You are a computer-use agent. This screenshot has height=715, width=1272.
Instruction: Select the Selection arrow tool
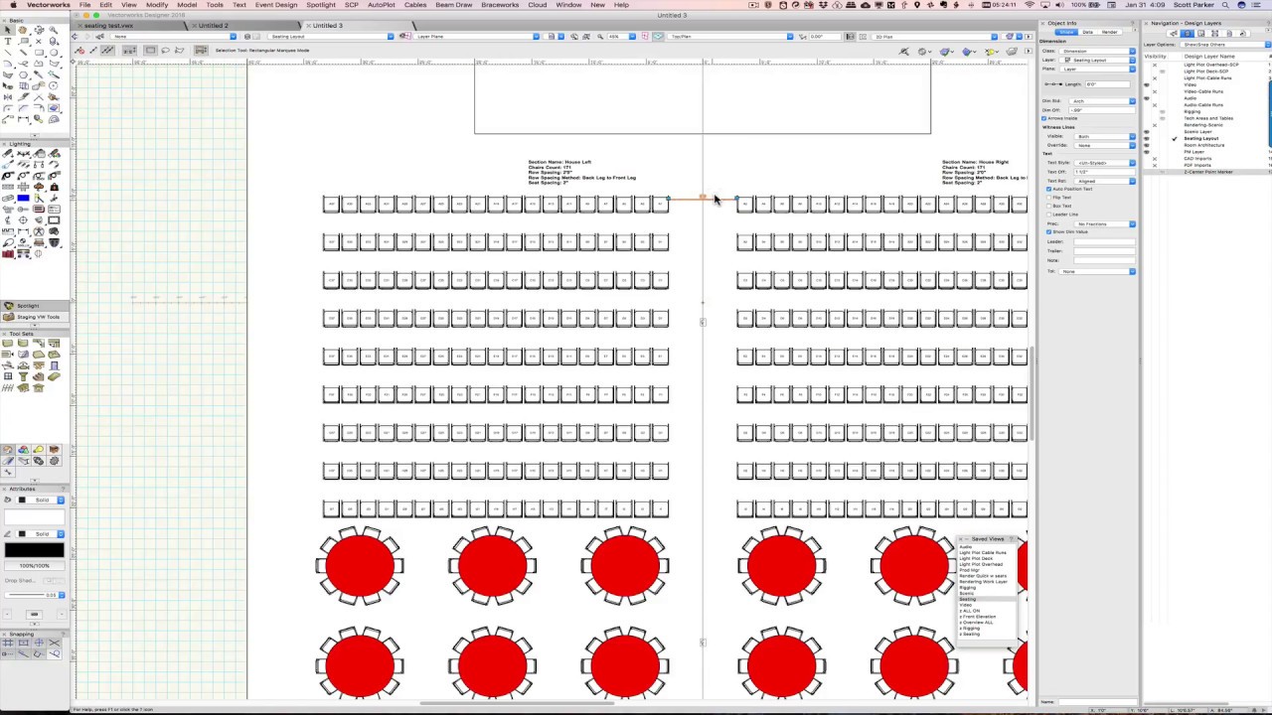(8, 30)
